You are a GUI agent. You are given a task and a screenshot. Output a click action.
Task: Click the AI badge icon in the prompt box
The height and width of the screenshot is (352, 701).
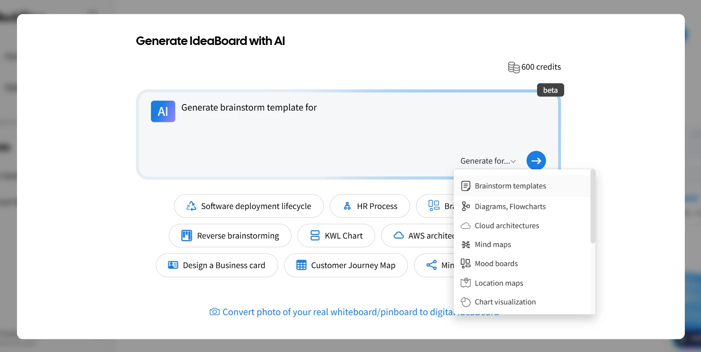coord(163,111)
